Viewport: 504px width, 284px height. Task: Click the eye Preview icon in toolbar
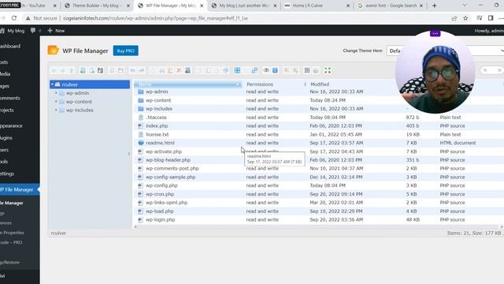tap(266, 70)
